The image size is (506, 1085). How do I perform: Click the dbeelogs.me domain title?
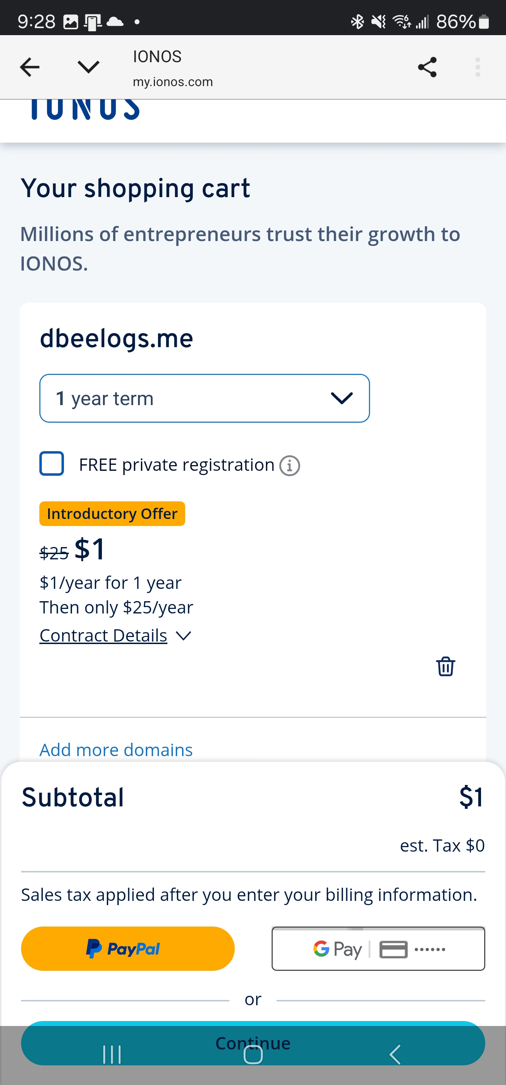click(x=116, y=338)
